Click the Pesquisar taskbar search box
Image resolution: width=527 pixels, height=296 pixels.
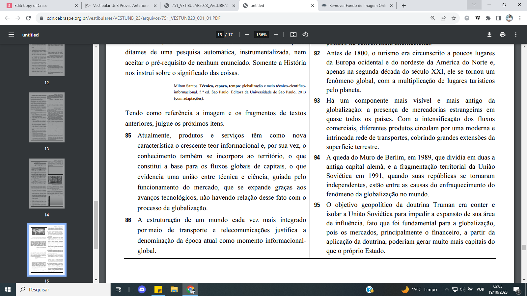[63, 289]
